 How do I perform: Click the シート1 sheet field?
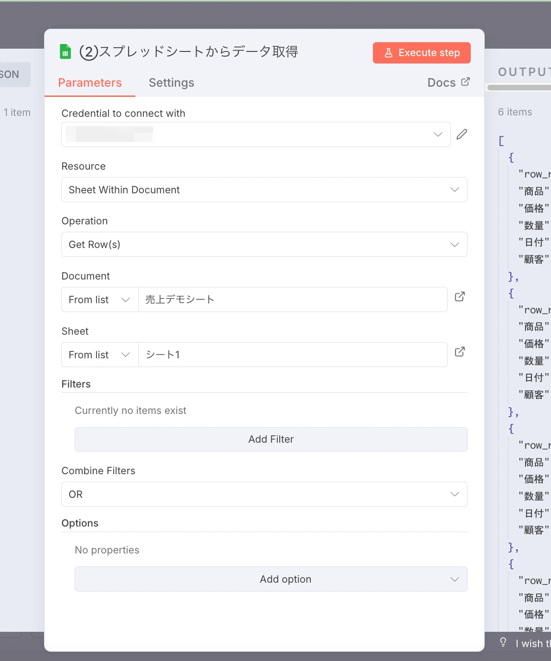(293, 355)
